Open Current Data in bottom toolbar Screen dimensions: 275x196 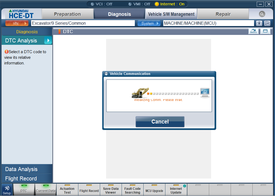coord(46,190)
